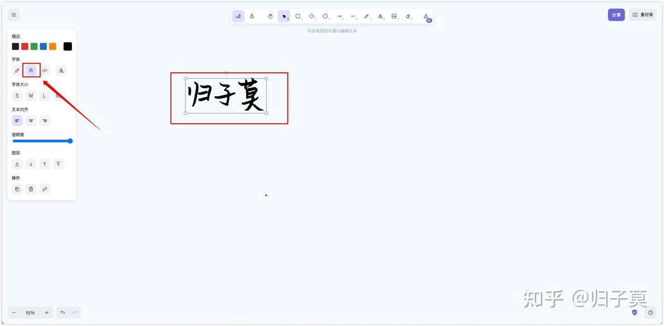Add a link to selected element
The height and width of the screenshot is (326, 664).
(x=45, y=189)
